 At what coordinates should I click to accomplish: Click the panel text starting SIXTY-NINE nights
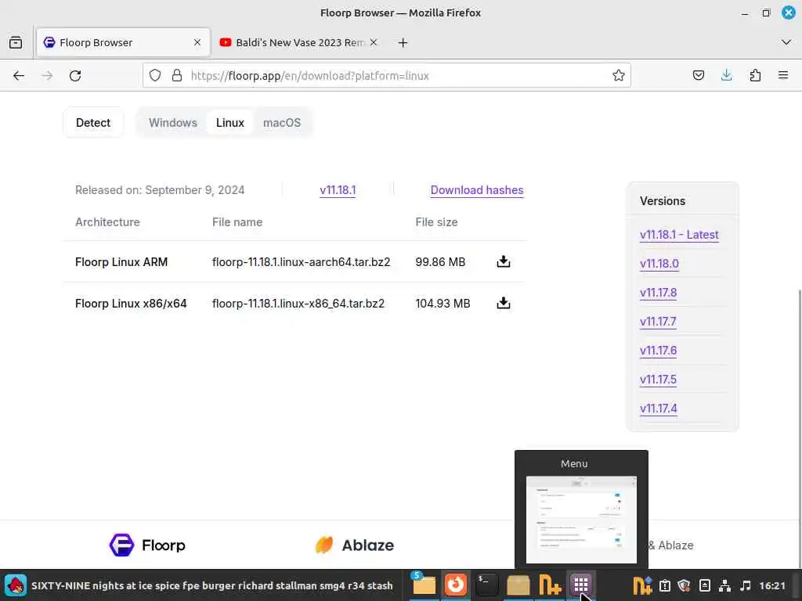(211, 585)
